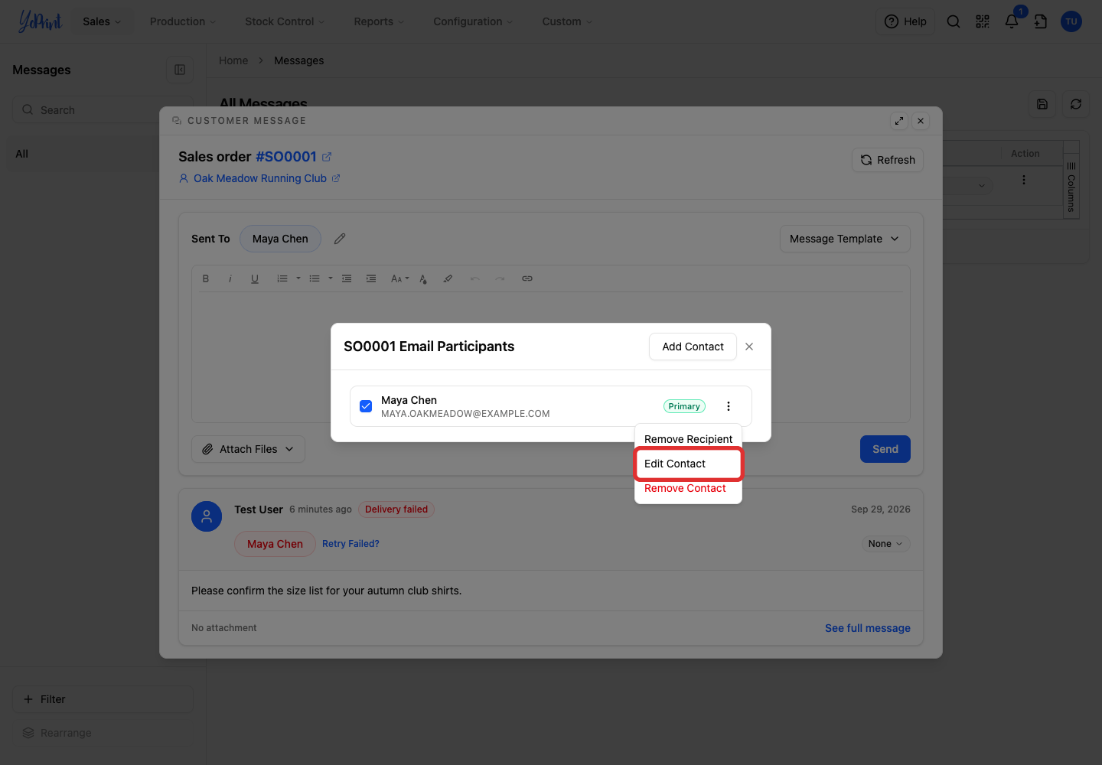Click the insert link icon in editor toolbar

coord(527,278)
